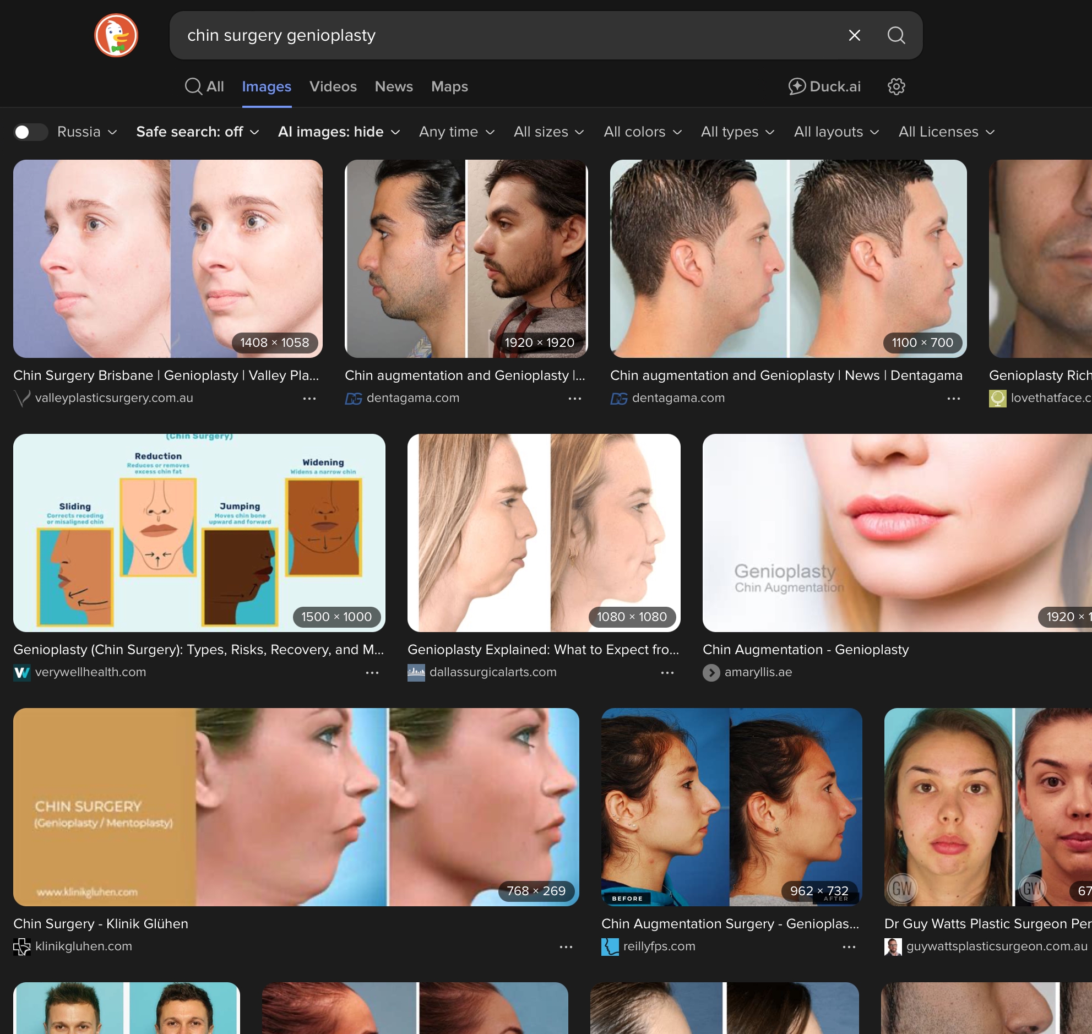Open the settings gear icon
The width and height of the screenshot is (1092, 1034).
pyautogui.click(x=896, y=86)
